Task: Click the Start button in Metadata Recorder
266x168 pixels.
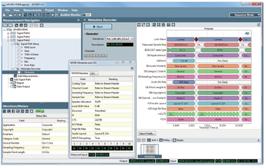Action: pyautogui.click(x=98, y=27)
